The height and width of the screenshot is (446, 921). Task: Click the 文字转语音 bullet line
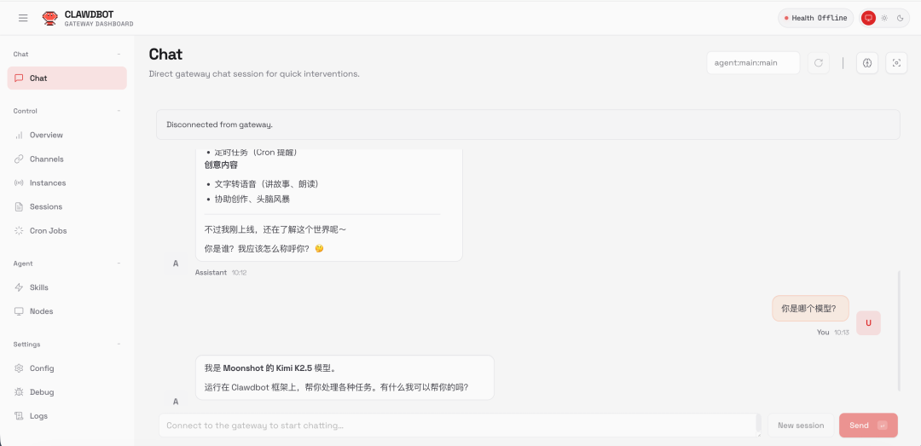pyautogui.click(x=266, y=184)
